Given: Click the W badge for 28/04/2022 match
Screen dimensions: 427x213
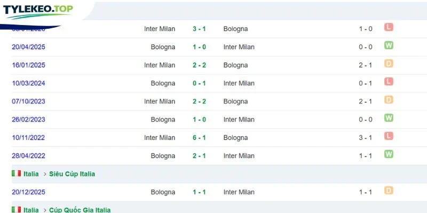Looking at the screenshot, I should pos(389,154).
